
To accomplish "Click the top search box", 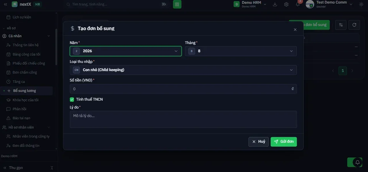I will [x=116, y=4].
